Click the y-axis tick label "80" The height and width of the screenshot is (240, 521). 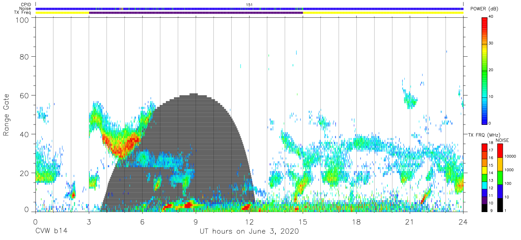click(25, 57)
